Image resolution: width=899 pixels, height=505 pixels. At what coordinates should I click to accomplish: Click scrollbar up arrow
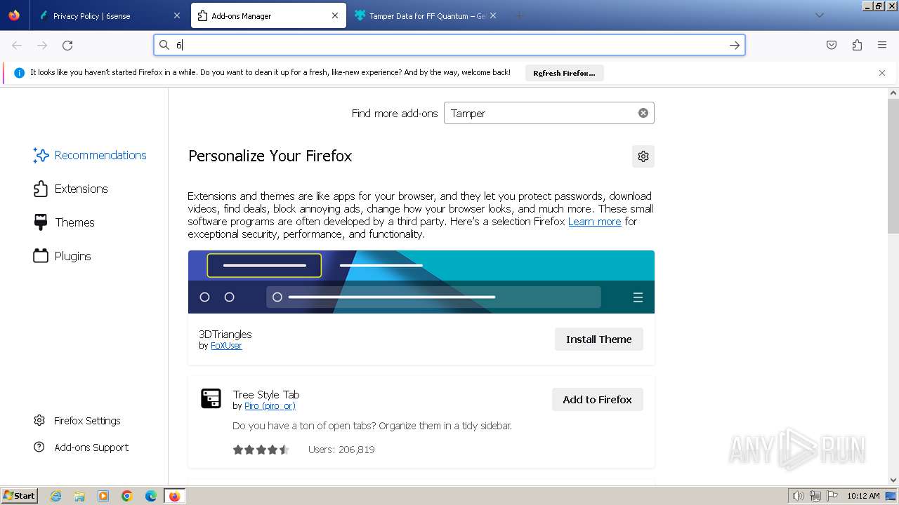[x=893, y=93]
